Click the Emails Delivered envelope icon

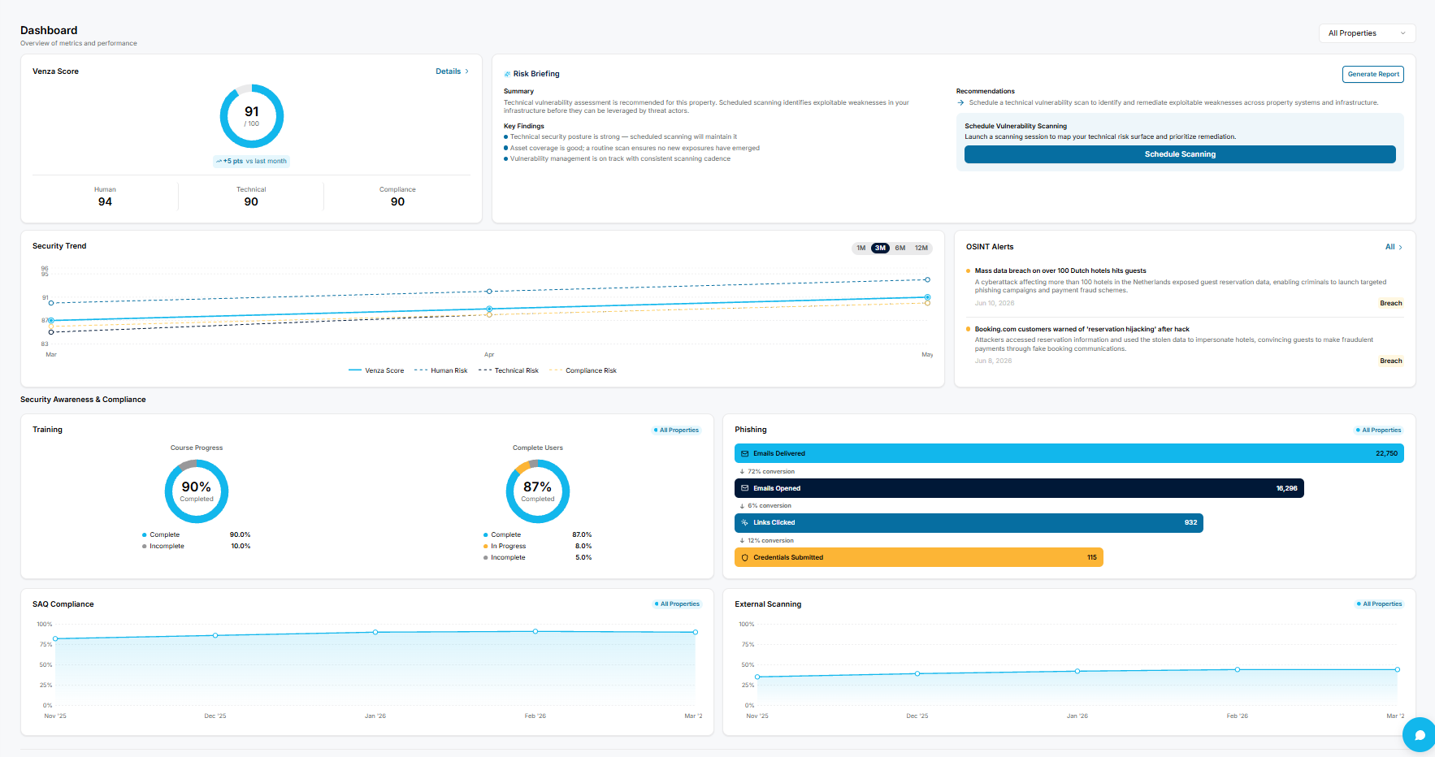tap(744, 453)
